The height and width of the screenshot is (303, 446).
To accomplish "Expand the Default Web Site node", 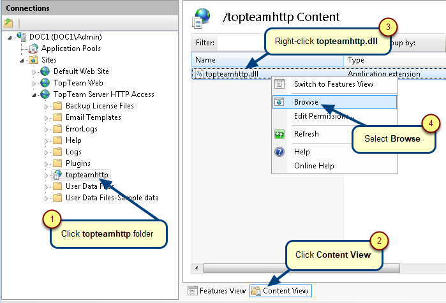I will tap(34, 72).
